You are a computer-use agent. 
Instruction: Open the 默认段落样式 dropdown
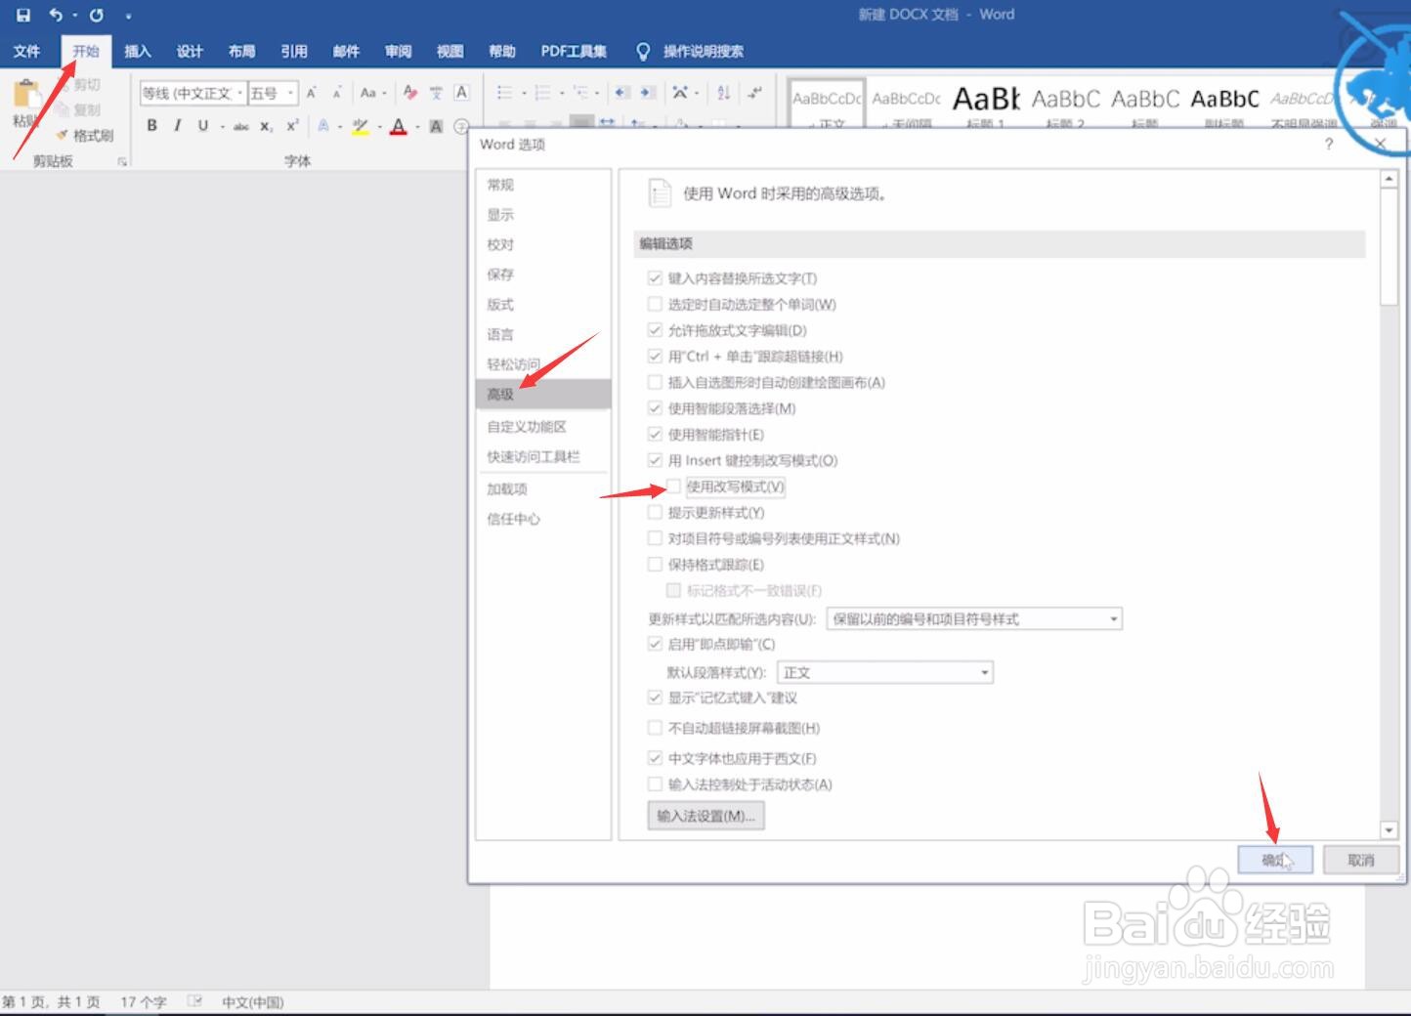coord(983,672)
